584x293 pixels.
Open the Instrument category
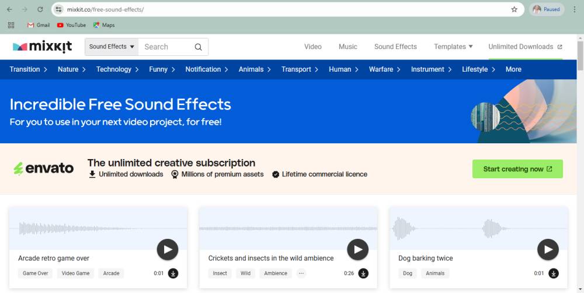pyautogui.click(x=432, y=69)
